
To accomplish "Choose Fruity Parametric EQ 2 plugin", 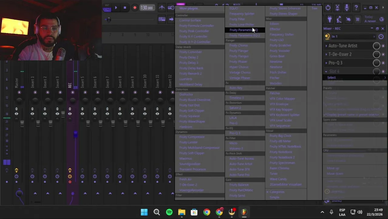I will (x=245, y=35).
